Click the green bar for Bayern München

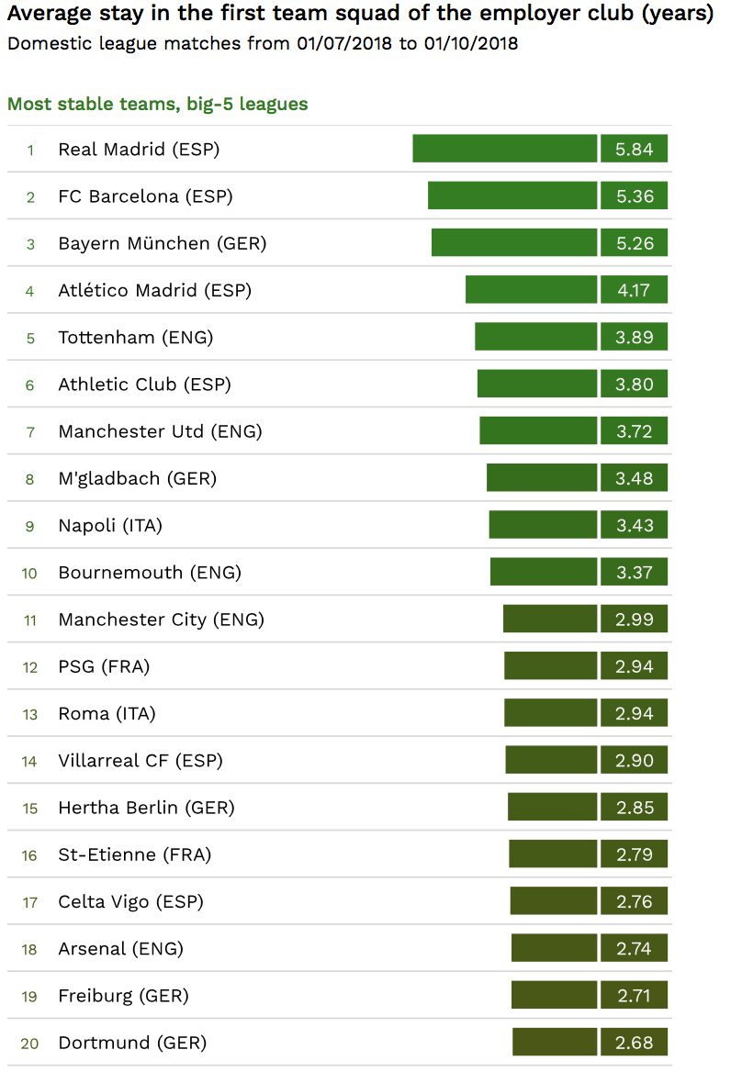coord(514,242)
